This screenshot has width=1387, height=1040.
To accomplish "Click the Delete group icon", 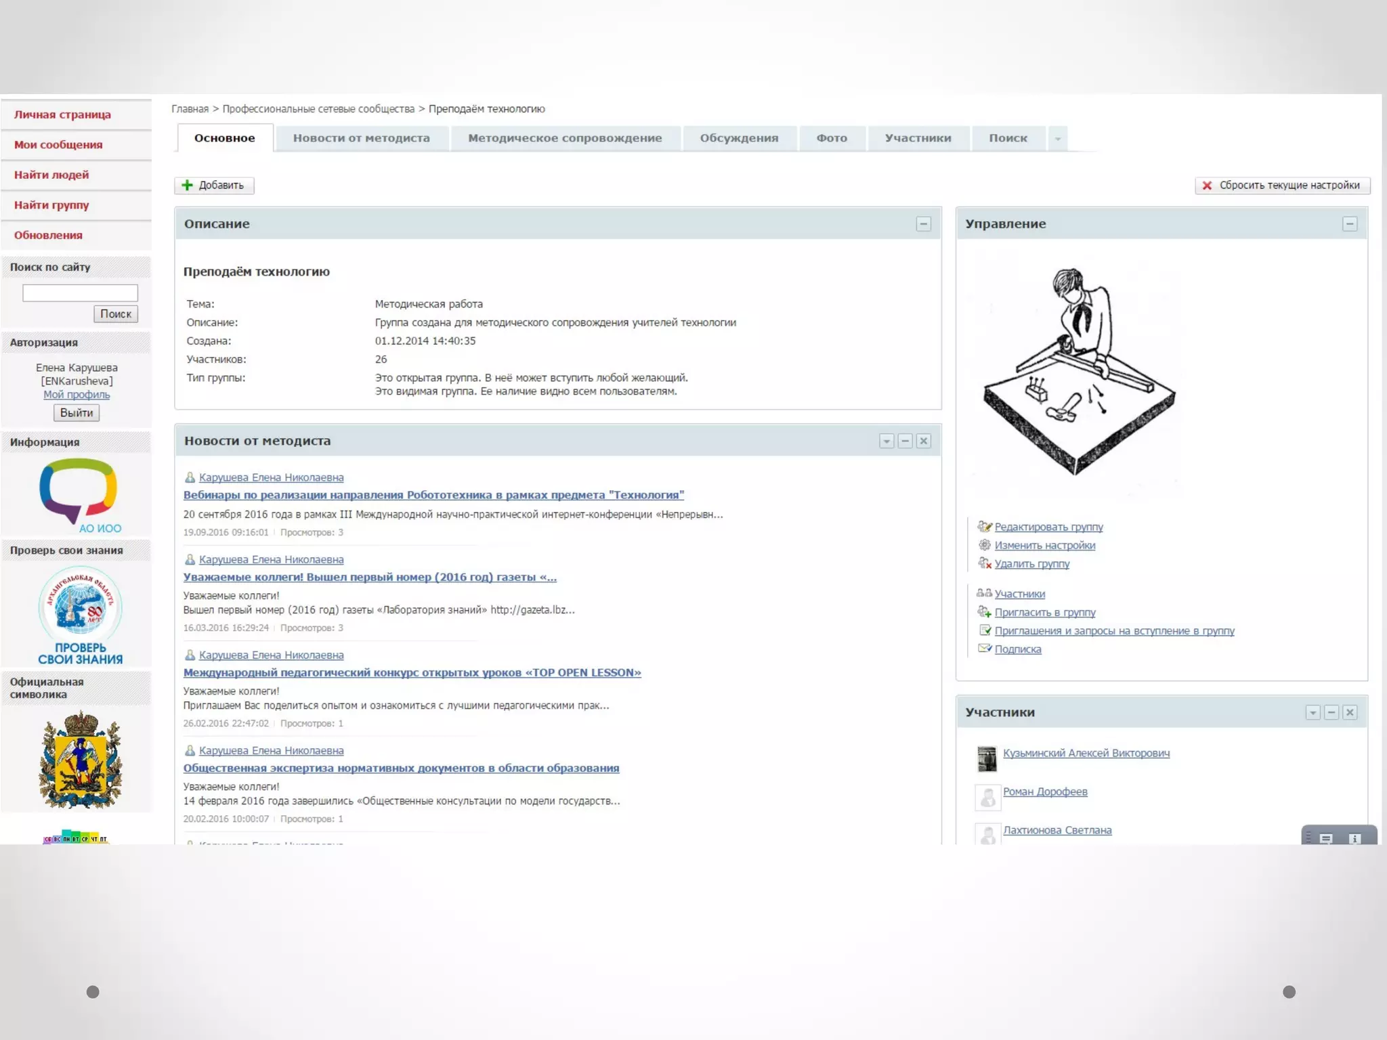I will tap(984, 563).
